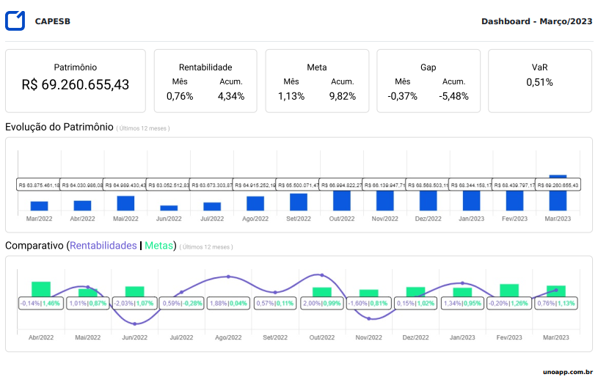The image size is (598, 377).
Task: Click the Evolução do Patrimônio section heading
Action: (59, 127)
